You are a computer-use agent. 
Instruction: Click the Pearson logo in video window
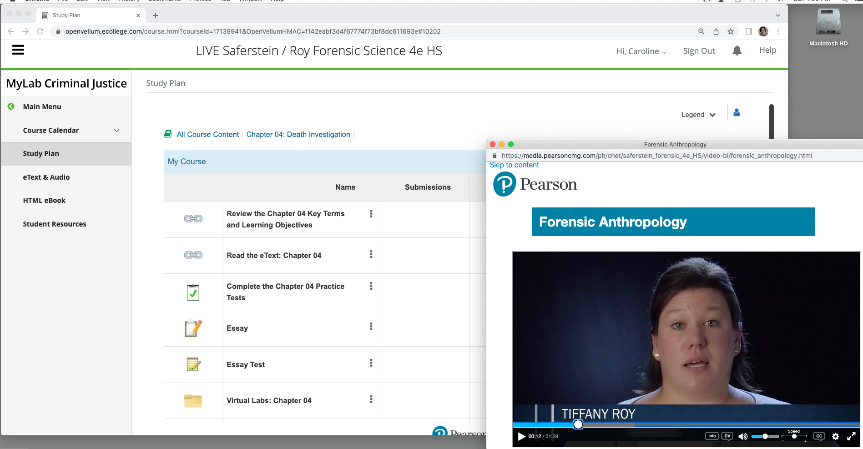click(535, 184)
